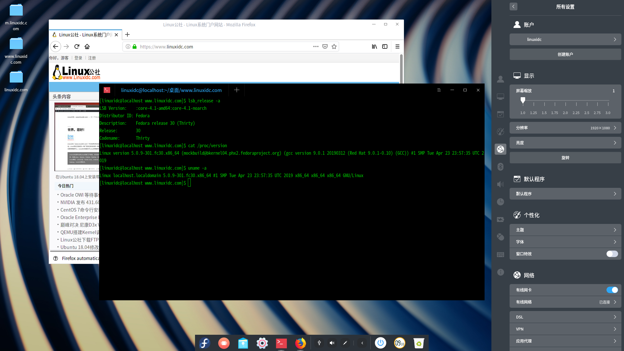The width and height of the screenshot is (624, 351).
Task: Toggle the wired network card switch
Action: pos(612,290)
